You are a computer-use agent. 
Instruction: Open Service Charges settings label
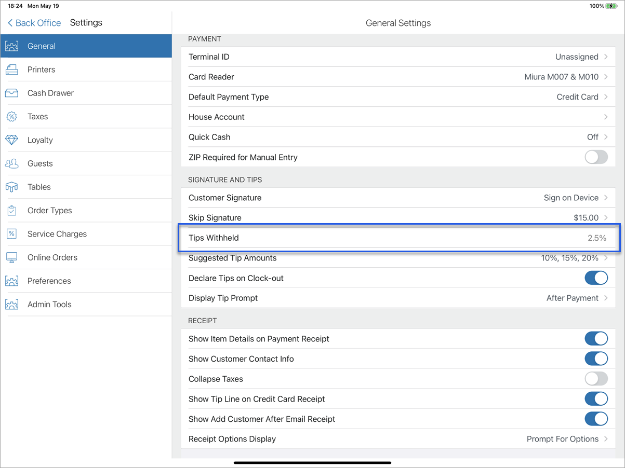[57, 234]
